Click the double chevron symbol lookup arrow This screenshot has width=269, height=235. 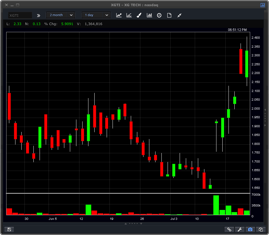click(x=39, y=15)
